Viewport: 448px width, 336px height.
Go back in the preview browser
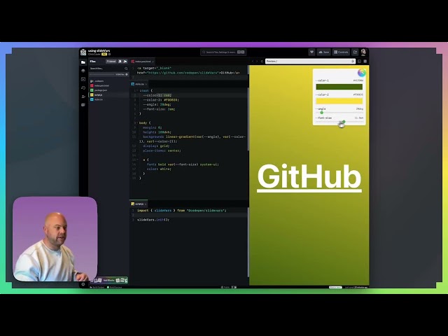coord(253,61)
